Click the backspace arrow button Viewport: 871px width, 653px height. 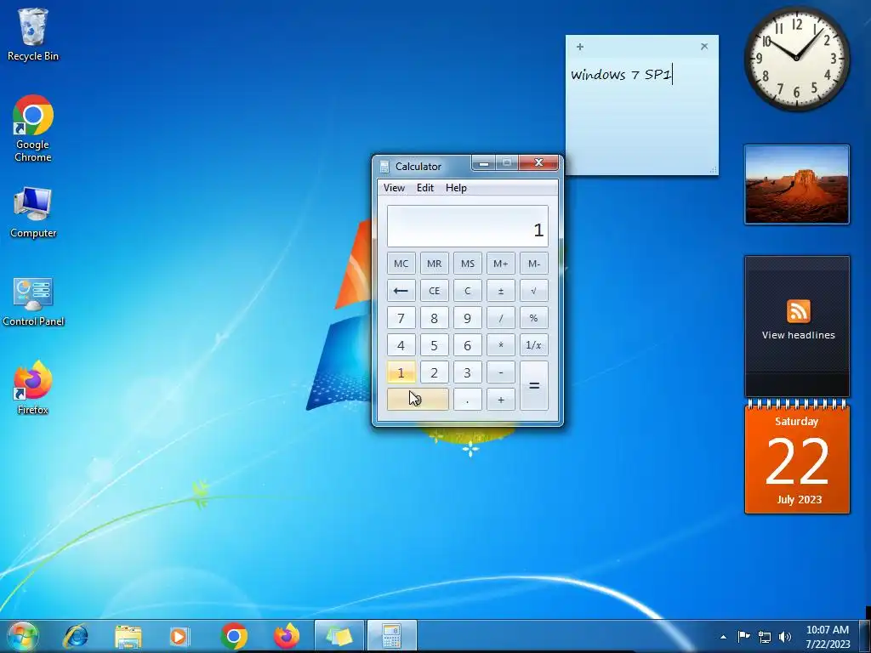tap(401, 291)
